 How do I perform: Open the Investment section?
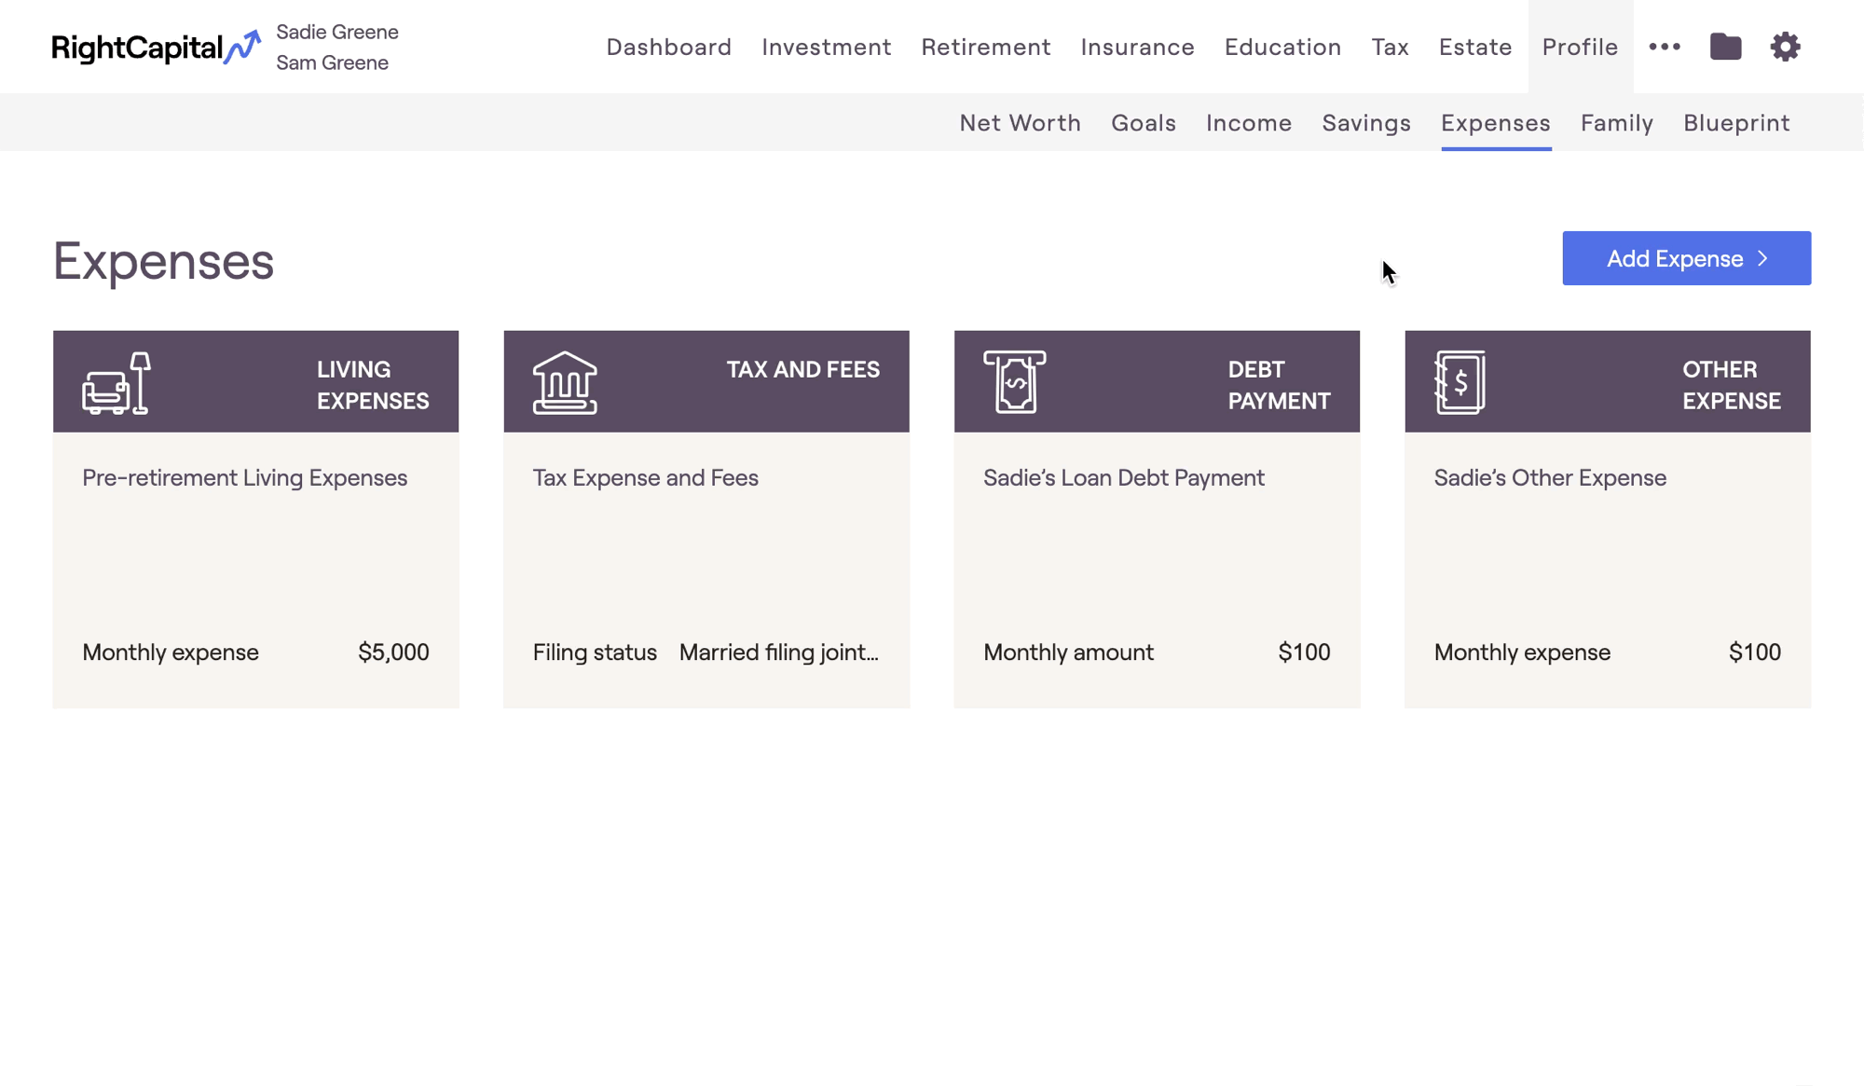pyautogui.click(x=827, y=47)
